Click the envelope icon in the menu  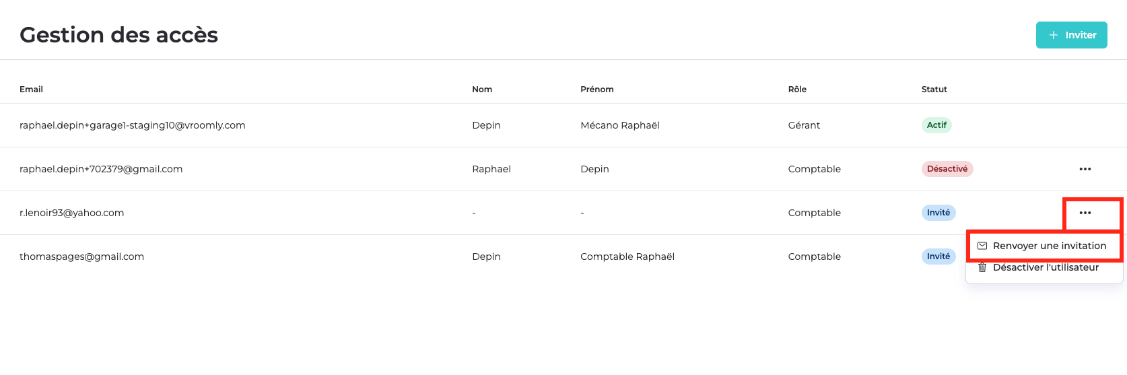point(982,246)
